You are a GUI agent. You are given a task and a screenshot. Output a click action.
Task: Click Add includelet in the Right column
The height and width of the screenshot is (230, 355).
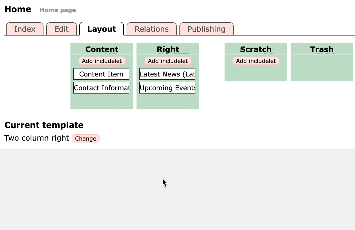168,61
